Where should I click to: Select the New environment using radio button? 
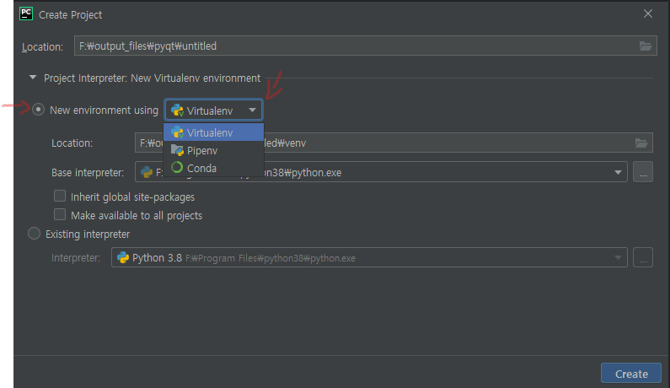tap(38, 110)
